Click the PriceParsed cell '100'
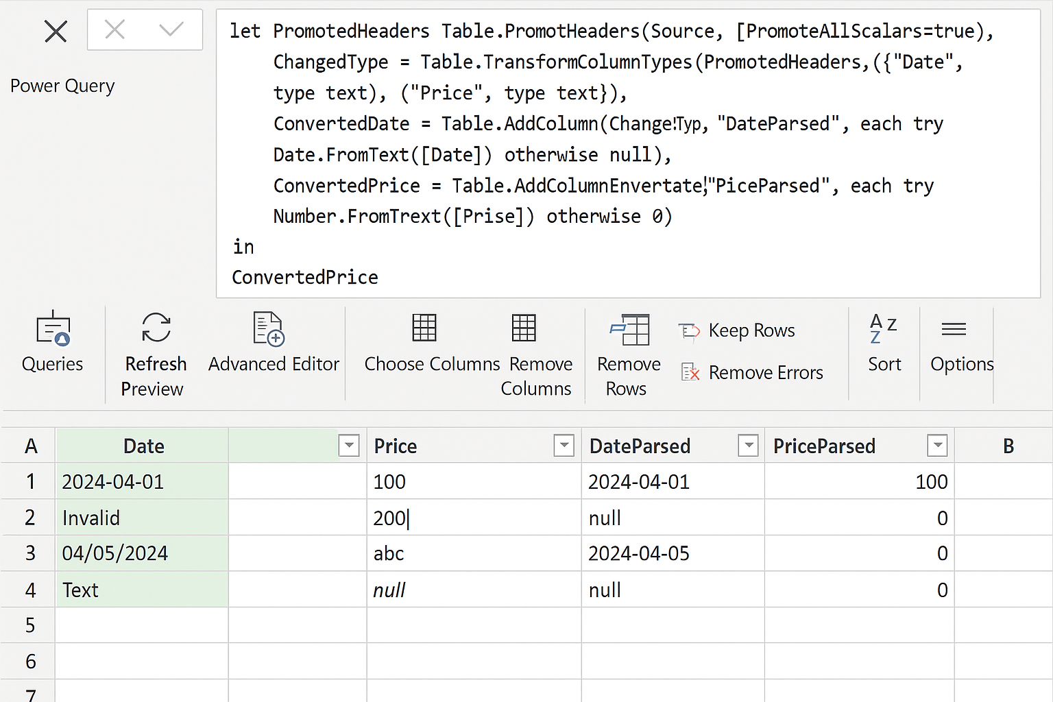Image resolution: width=1053 pixels, height=702 pixels. pos(859,481)
